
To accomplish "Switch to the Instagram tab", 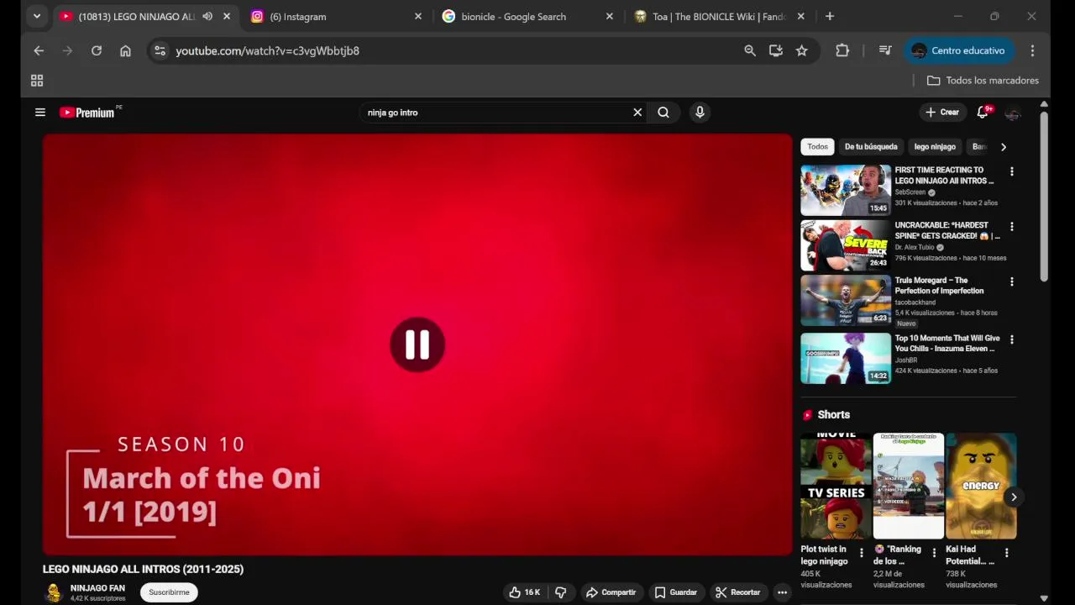I will pyautogui.click(x=336, y=16).
